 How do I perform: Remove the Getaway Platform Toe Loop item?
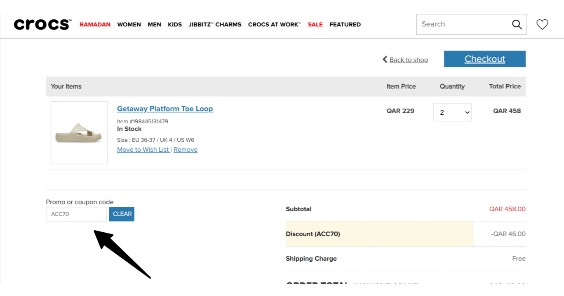coord(186,150)
